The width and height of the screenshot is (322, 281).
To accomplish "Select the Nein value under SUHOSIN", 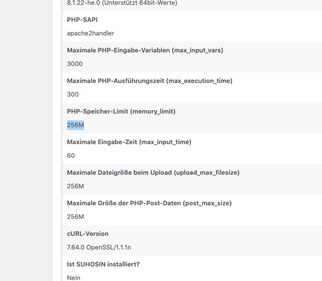I will (x=74, y=278).
